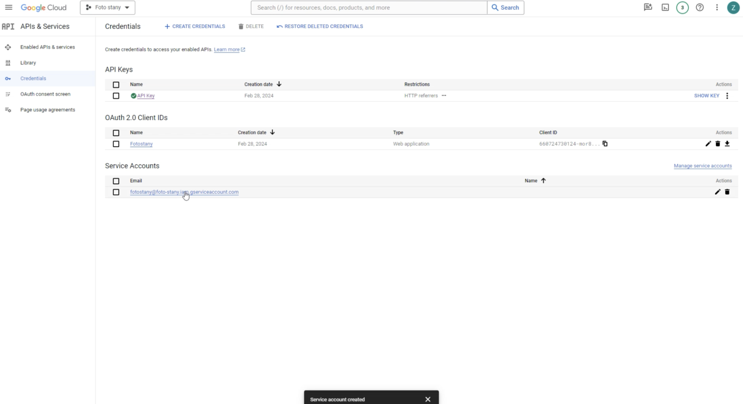
Task: Open the API Key link
Action: point(146,96)
